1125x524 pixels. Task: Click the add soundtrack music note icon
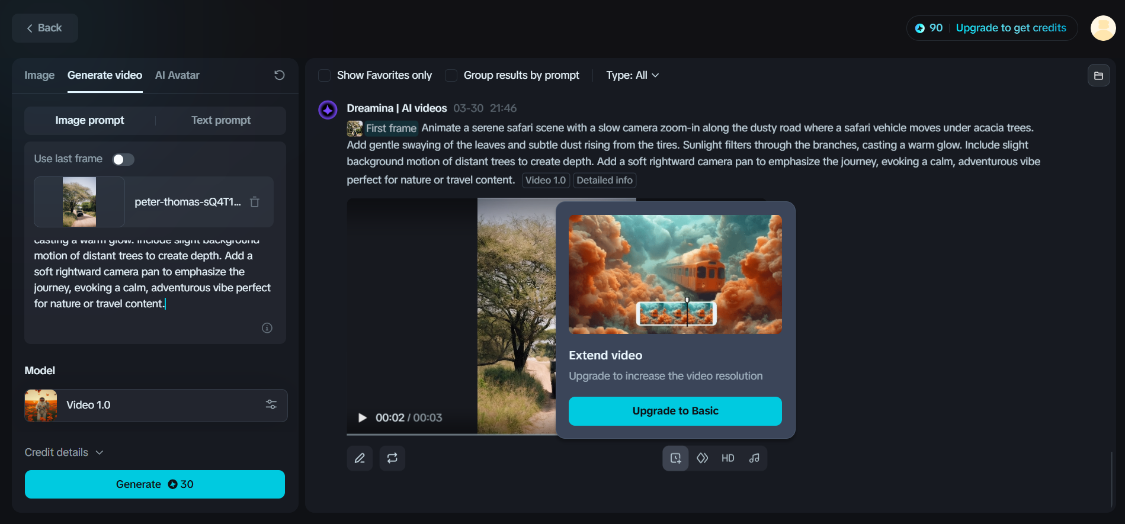point(754,458)
